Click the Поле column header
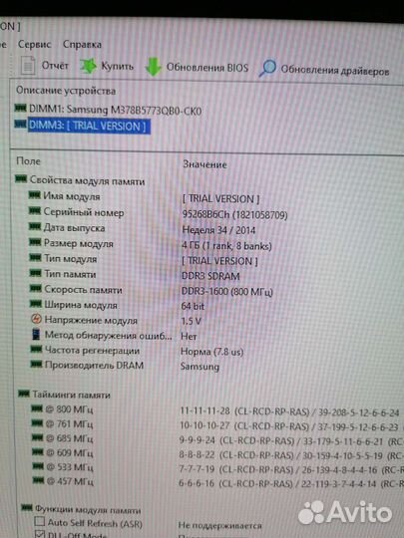The image size is (404, 538). tap(28, 161)
